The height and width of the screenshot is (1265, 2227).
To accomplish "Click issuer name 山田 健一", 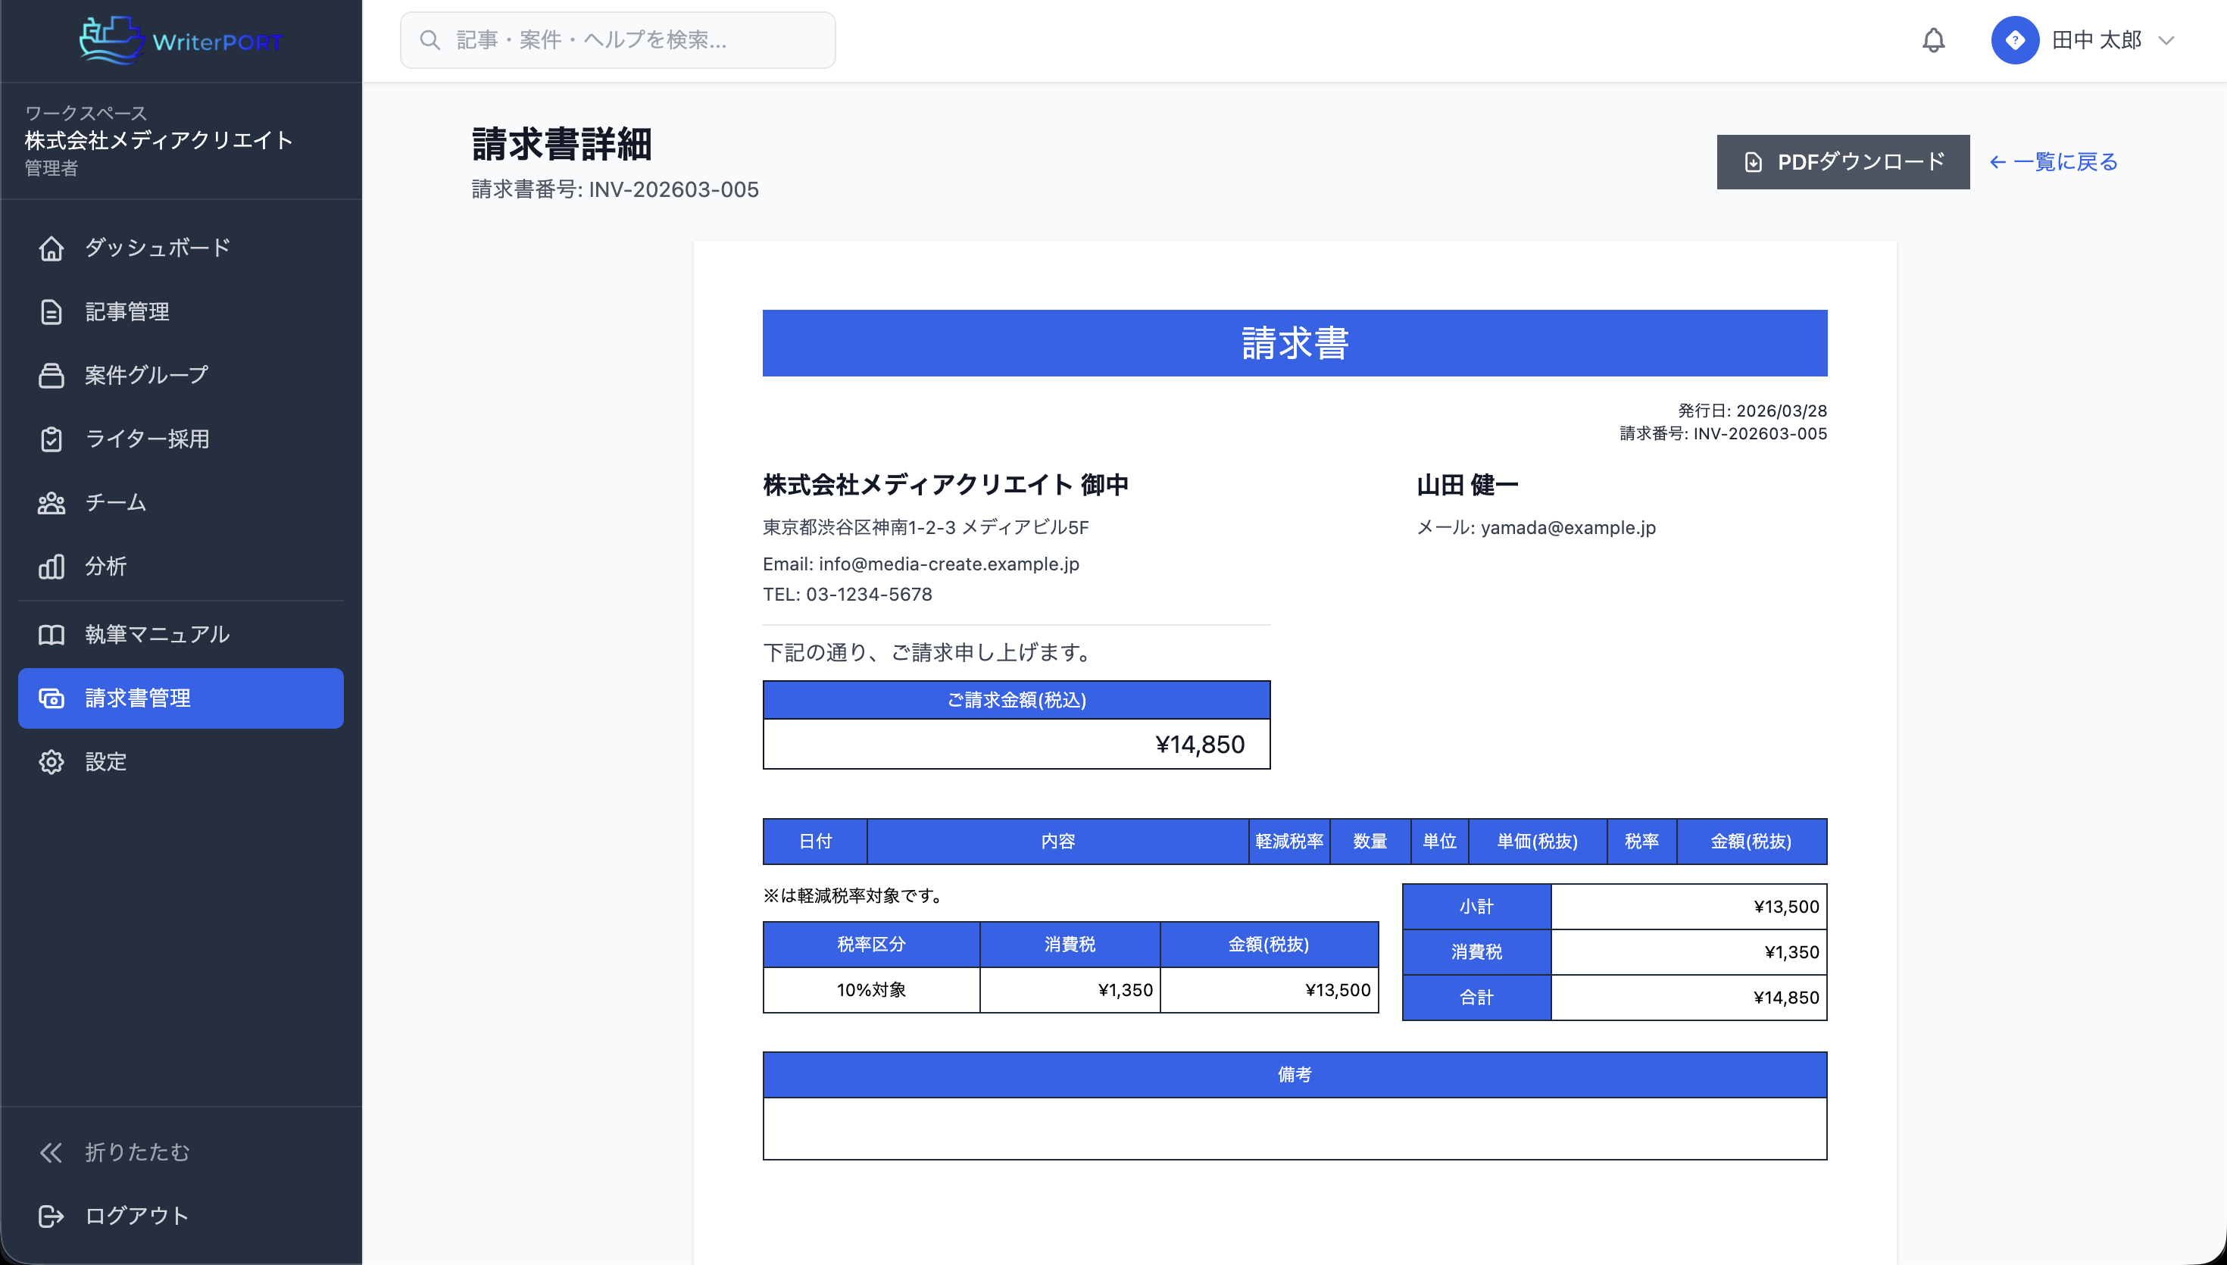I will pyautogui.click(x=1467, y=485).
